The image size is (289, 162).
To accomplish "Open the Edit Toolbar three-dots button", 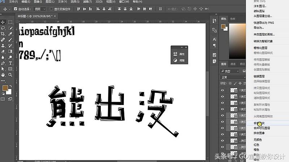I will click(3, 80).
